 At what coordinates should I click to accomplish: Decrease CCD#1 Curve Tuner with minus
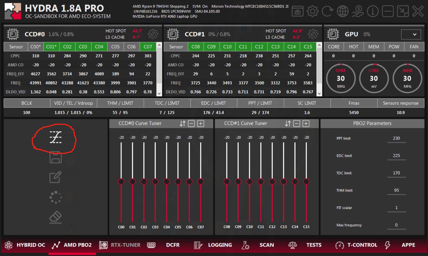pos(297,123)
